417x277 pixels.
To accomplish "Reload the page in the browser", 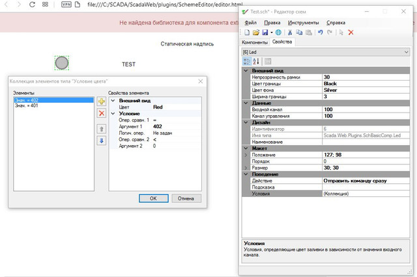I will point(32,5).
